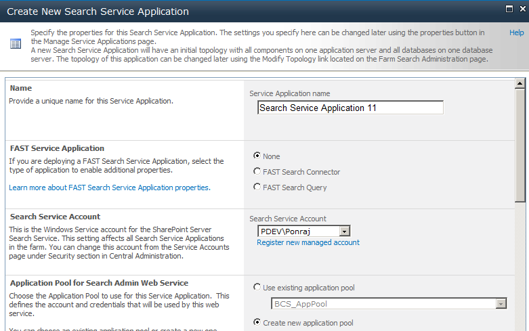Select FAST Search Query option
The height and width of the screenshot is (331, 529).
[x=257, y=187]
